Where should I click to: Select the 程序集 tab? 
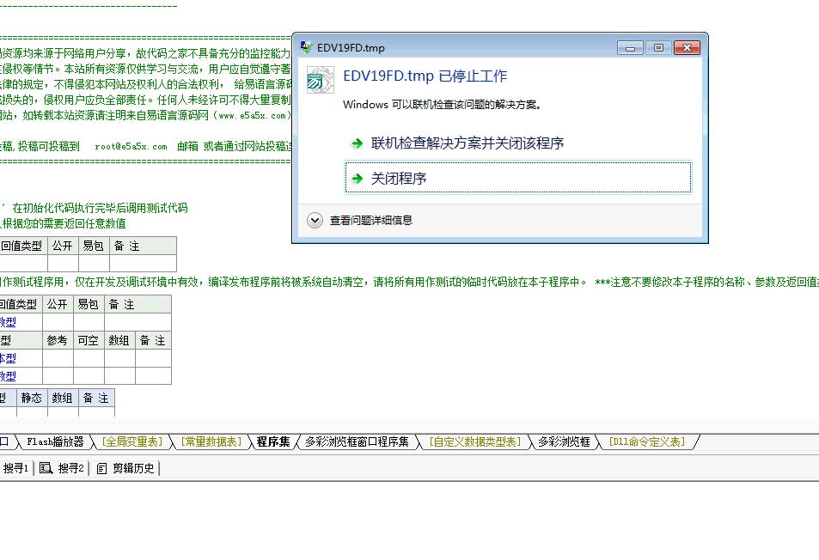[273, 442]
